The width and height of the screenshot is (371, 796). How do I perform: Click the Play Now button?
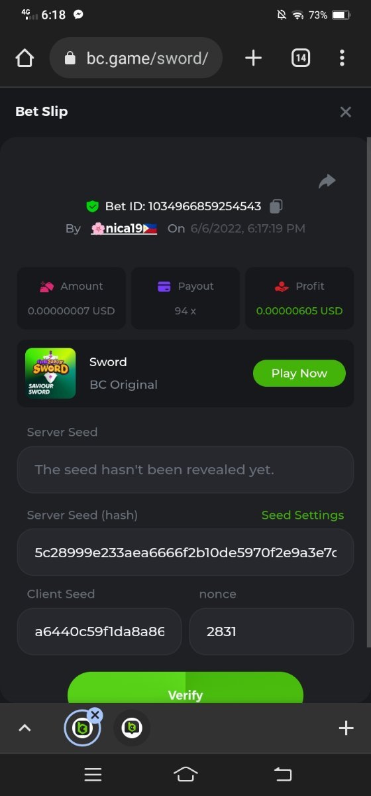[x=299, y=373]
